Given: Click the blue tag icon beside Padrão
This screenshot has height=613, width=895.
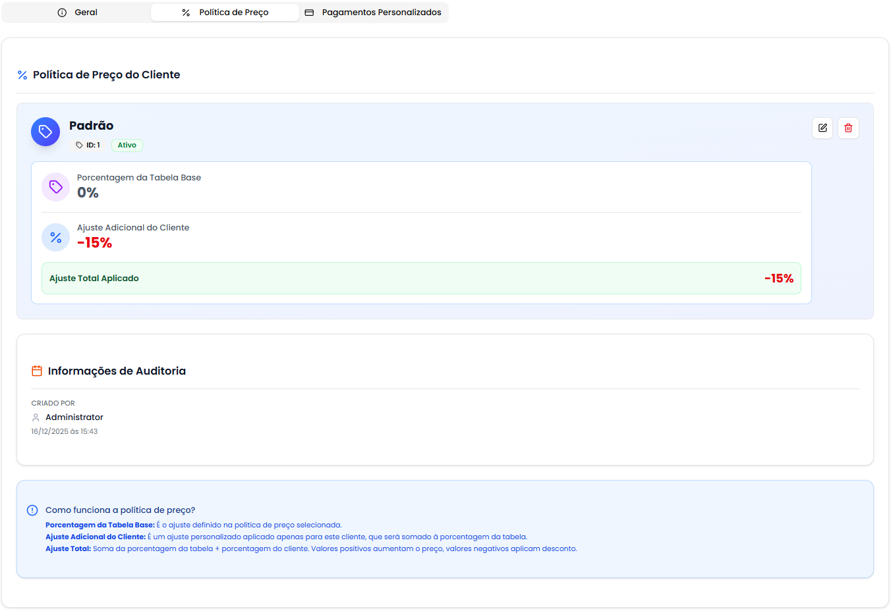Looking at the screenshot, I should click(45, 132).
